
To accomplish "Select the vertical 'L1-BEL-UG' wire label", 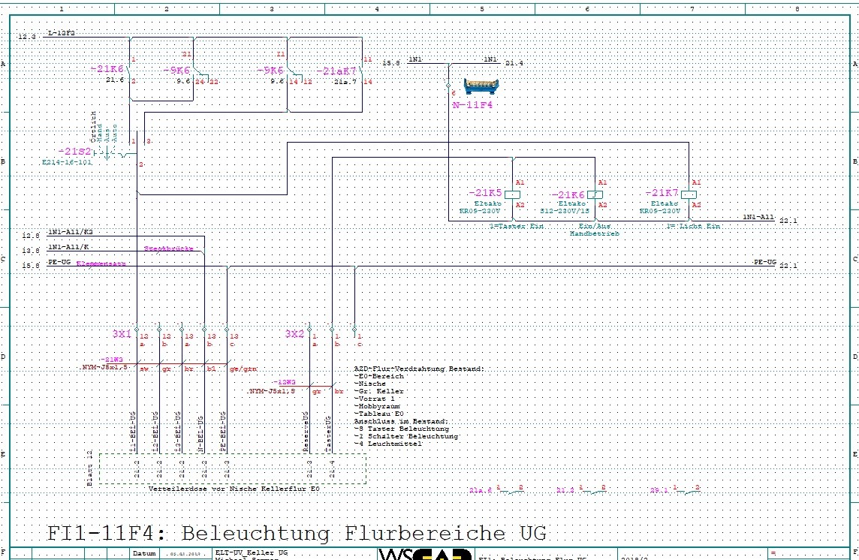I will [x=133, y=432].
